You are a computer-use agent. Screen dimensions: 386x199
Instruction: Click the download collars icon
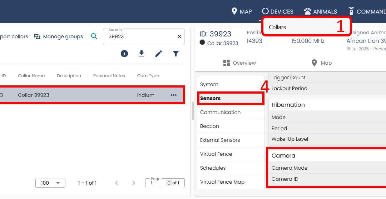(x=142, y=54)
